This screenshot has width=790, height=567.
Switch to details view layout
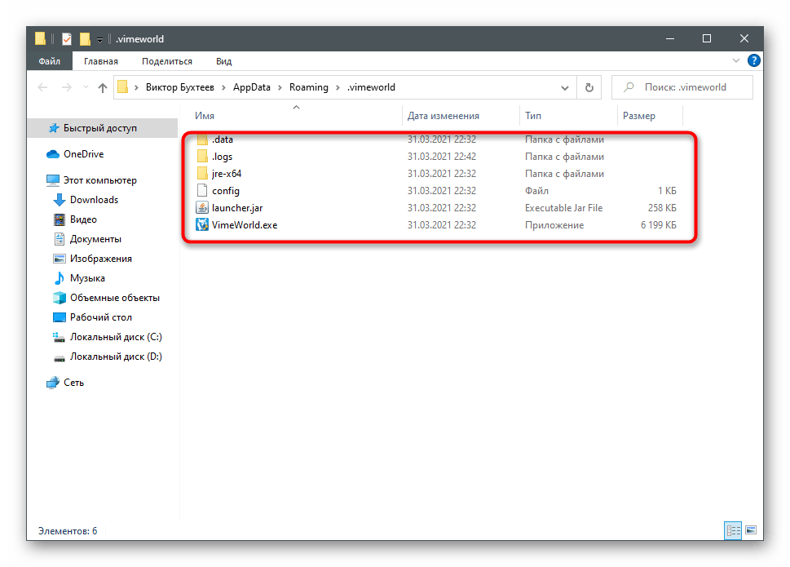733,530
